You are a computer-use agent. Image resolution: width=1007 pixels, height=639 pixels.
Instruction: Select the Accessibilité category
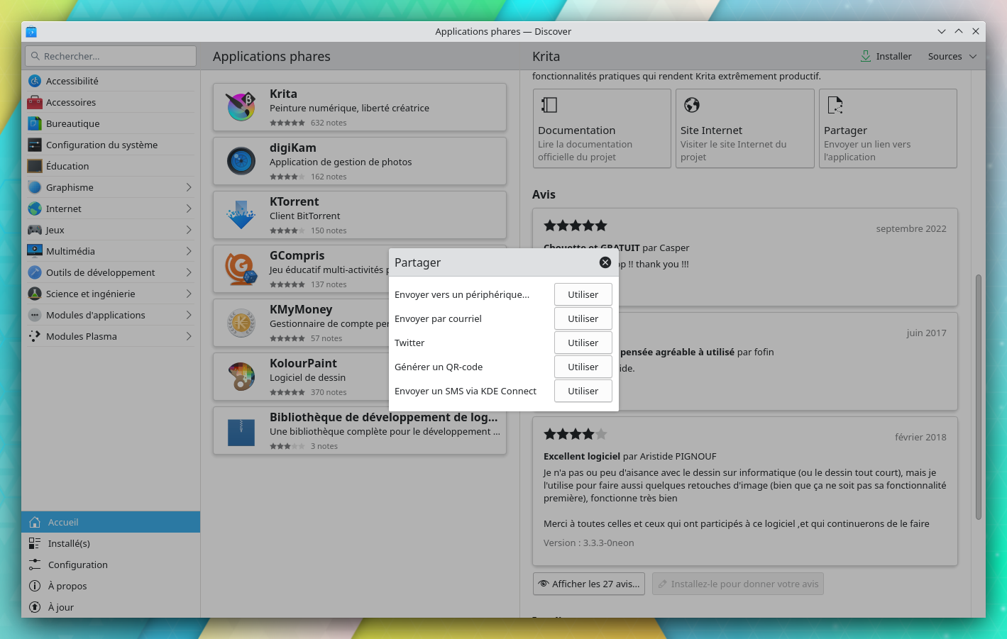pyautogui.click(x=111, y=81)
